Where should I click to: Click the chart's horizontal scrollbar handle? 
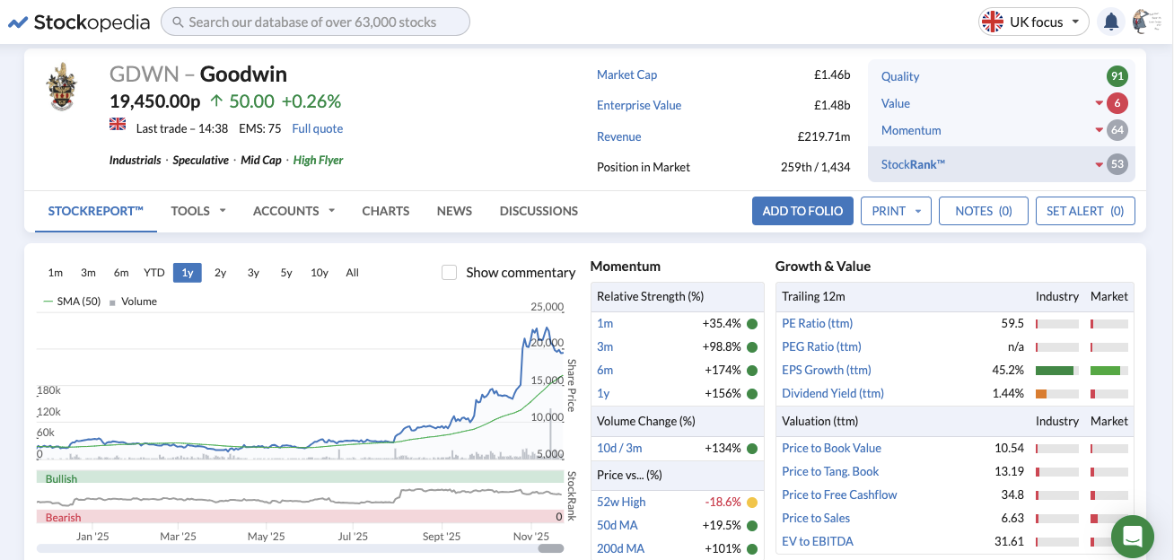click(550, 547)
